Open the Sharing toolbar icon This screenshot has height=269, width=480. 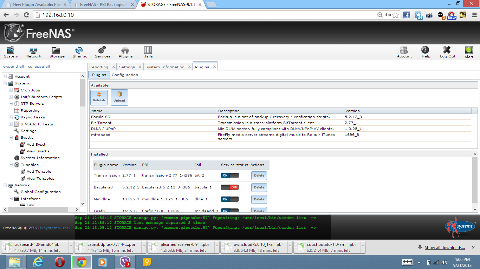80,52
